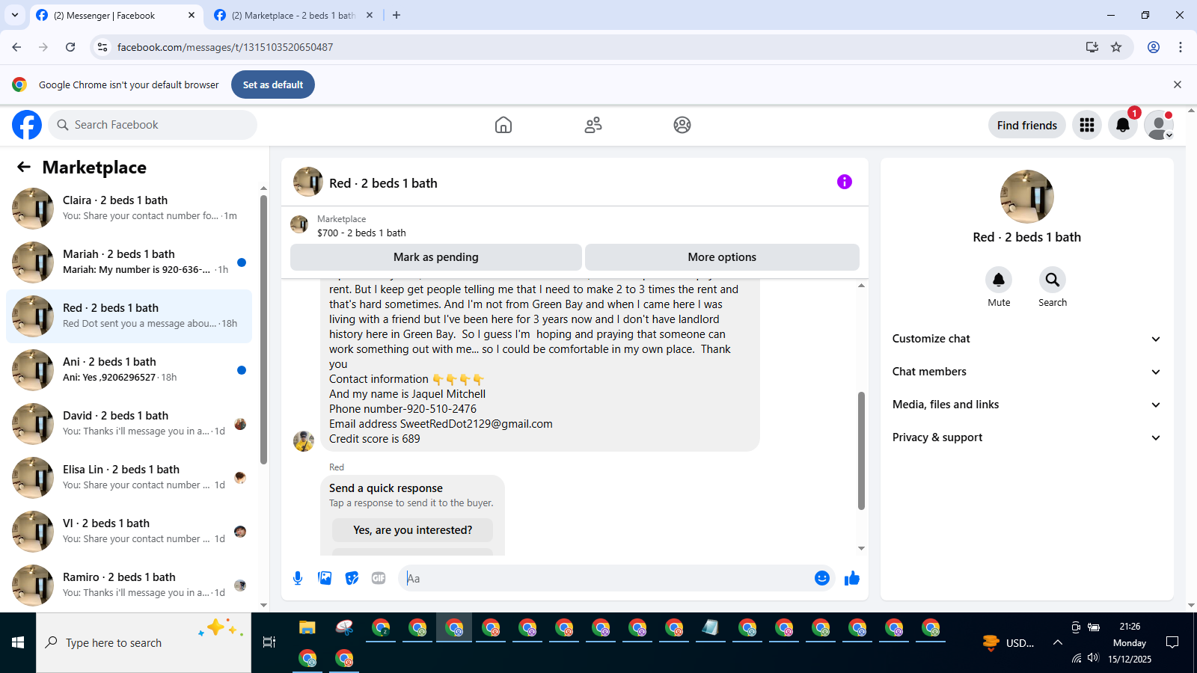Click the Search Facebook field
This screenshot has width=1197, height=673.
click(x=153, y=125)
